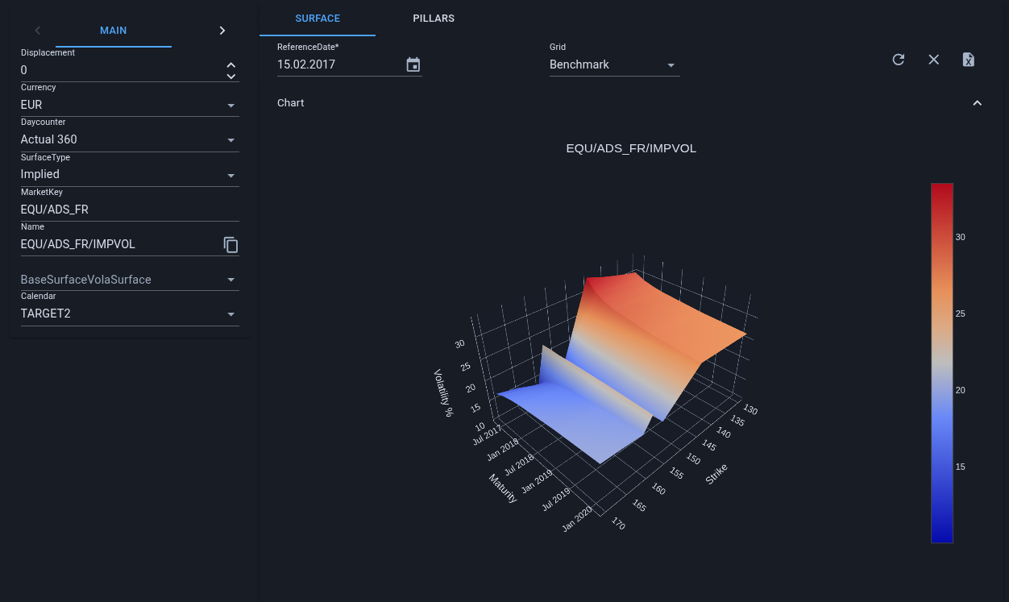The width and height of the screenshot is (1009, 602).
Task: Switch to the SURFACE tab
Action: [318, 18]
